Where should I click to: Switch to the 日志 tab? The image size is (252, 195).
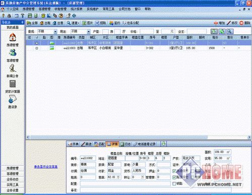point(125,144)
